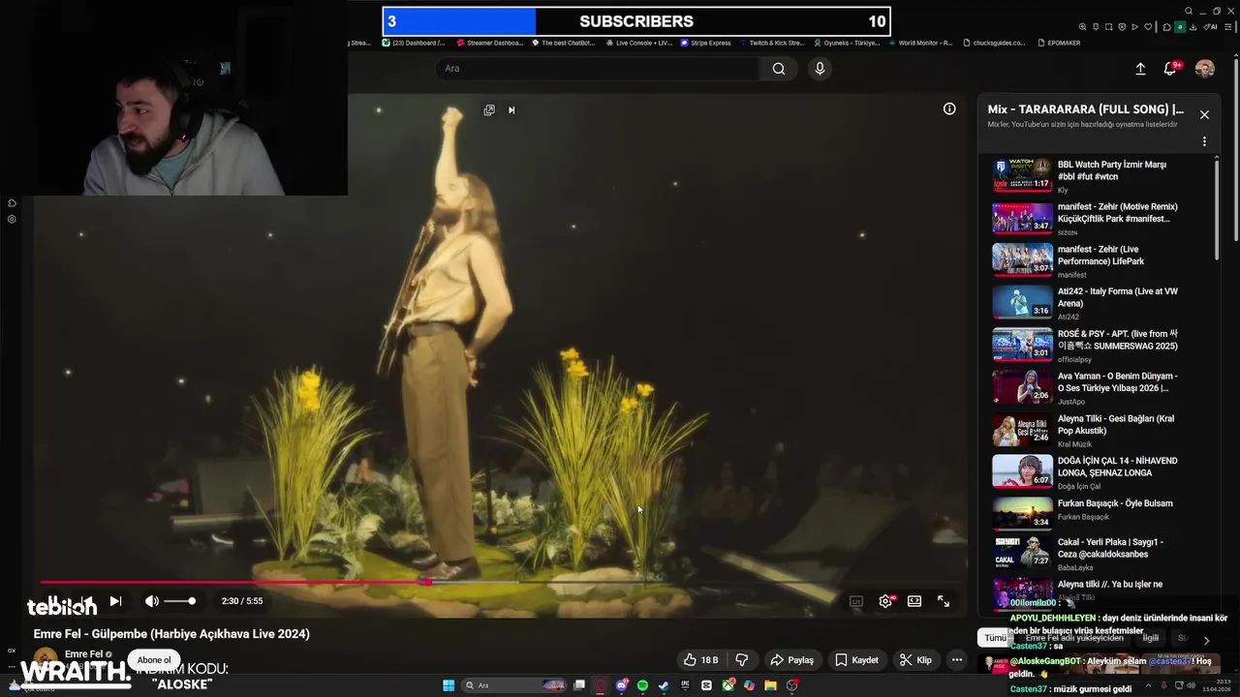Toggle theater mode in the player
This screenshot has width=1240, height=697.
pyautogui.click(x=914, y=601)
